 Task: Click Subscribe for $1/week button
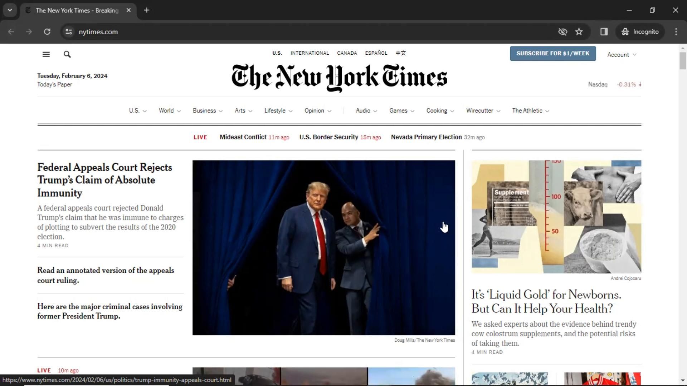[x=552, y=54]
